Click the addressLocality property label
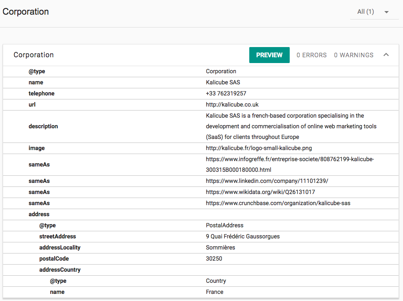 tap(60, 247)
